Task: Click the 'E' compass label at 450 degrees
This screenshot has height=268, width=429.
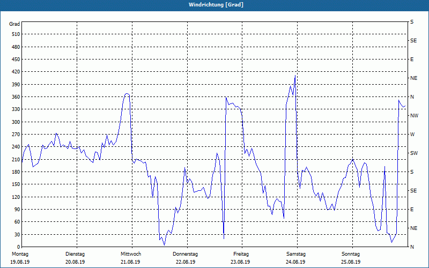Action: coord(412,59)
